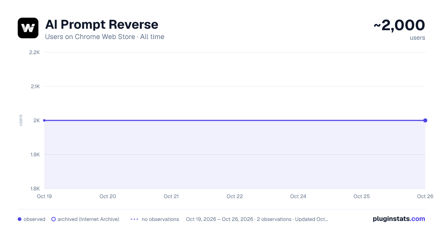The image size is (443, 232).
Task: Click the Oct 19 data point on chart
Action: tap(44, 120)
